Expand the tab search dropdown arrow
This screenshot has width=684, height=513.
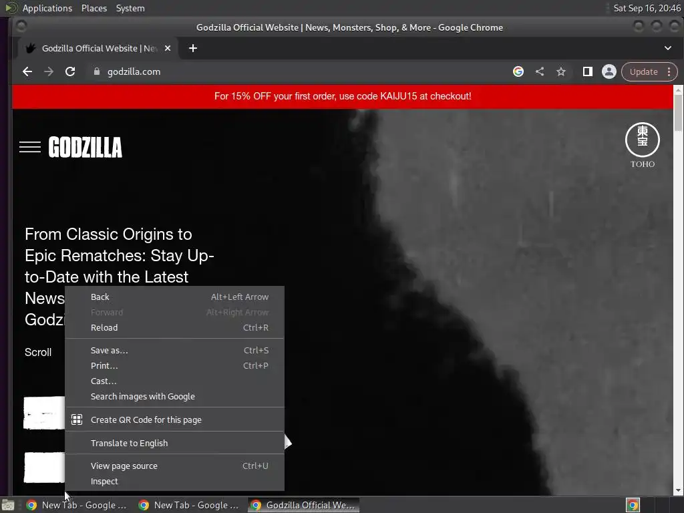(668, 48)
